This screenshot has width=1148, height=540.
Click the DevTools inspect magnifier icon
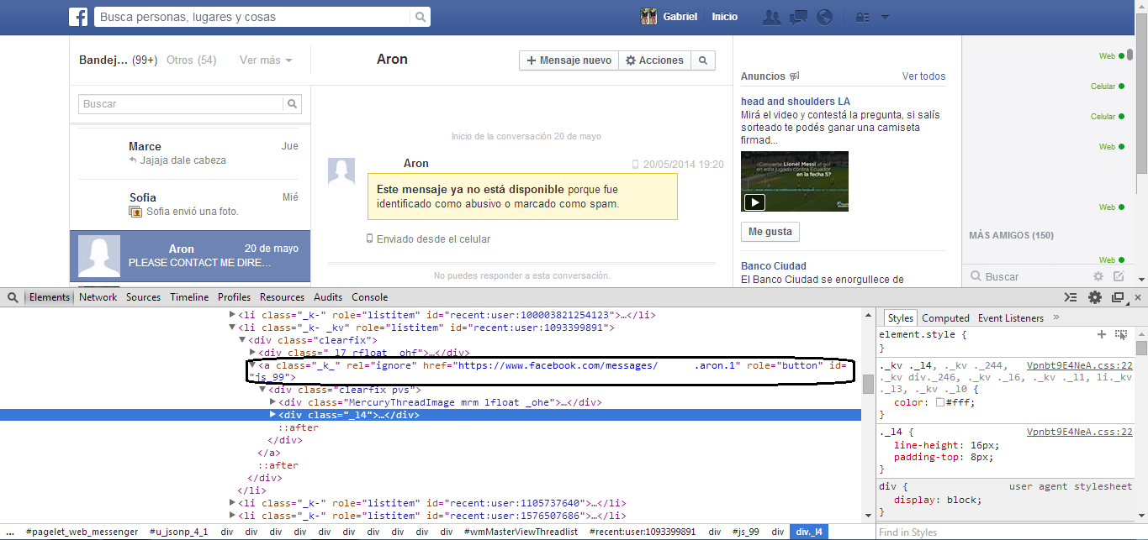(13, 297)
